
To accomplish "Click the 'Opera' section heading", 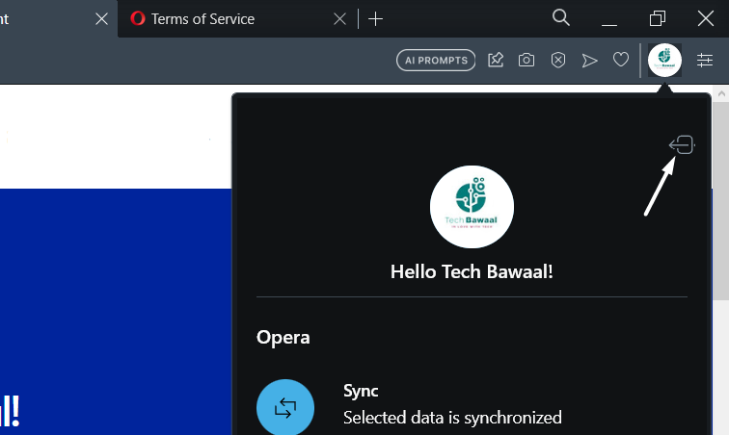I will pyautogui.click(x=283, y=338).
